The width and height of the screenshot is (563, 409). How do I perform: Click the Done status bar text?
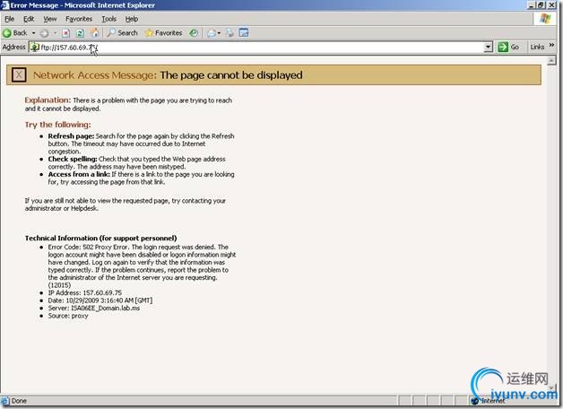tap(19, 401)
